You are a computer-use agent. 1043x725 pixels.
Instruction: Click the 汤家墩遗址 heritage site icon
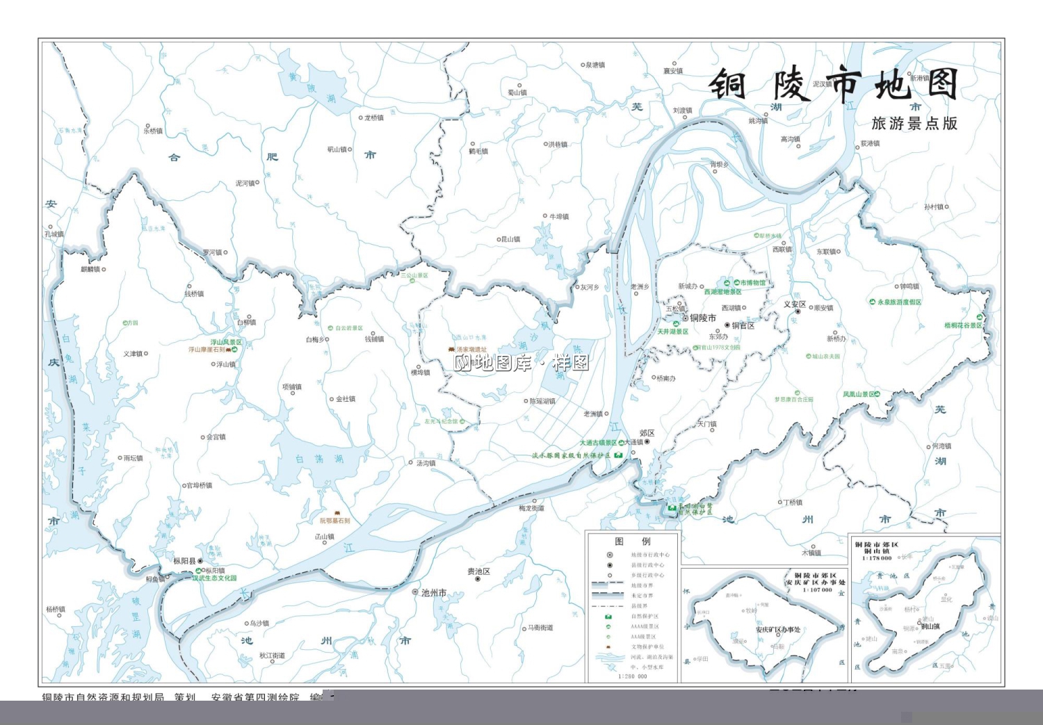pos(451,350)
